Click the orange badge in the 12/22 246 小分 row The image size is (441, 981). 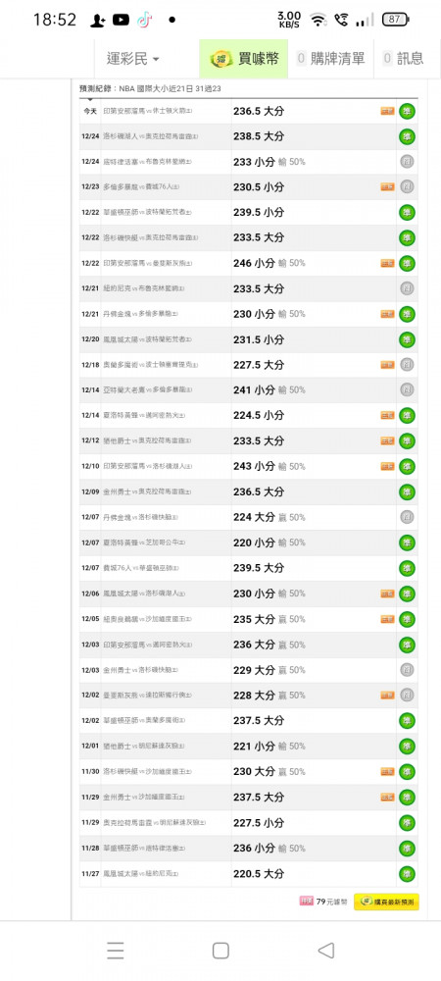coord(387,263)
